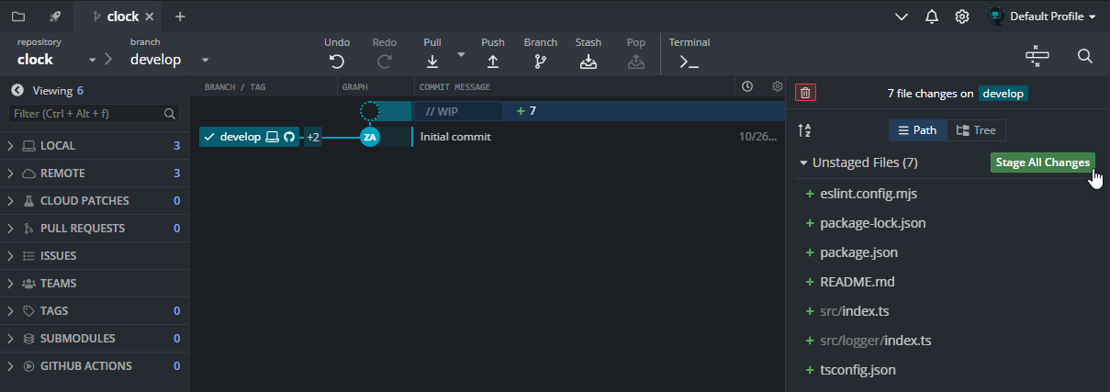
Task: Open the notifications bell
Action: [x=932, y=17]
